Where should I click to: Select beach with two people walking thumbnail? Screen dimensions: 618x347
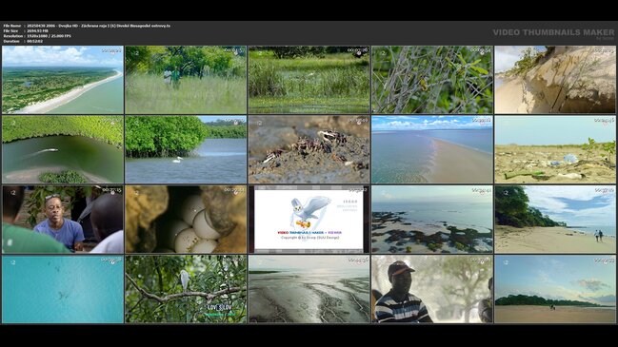tap(555, 220)
